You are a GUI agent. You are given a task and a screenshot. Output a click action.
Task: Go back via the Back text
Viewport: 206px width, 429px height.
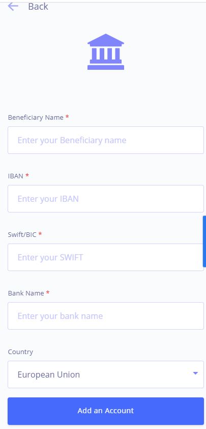[x=38, y=6]
